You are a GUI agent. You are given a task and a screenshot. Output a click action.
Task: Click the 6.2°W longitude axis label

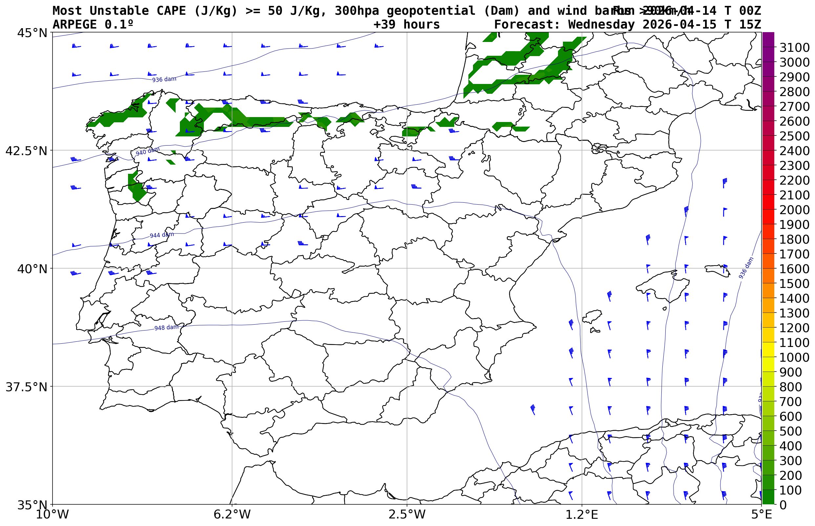[x=232, y=515]
